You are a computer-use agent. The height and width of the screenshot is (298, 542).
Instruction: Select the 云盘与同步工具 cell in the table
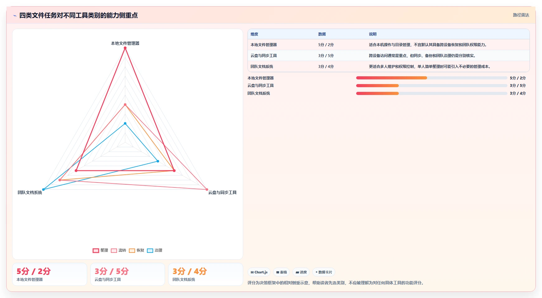(x=264, y=56)
